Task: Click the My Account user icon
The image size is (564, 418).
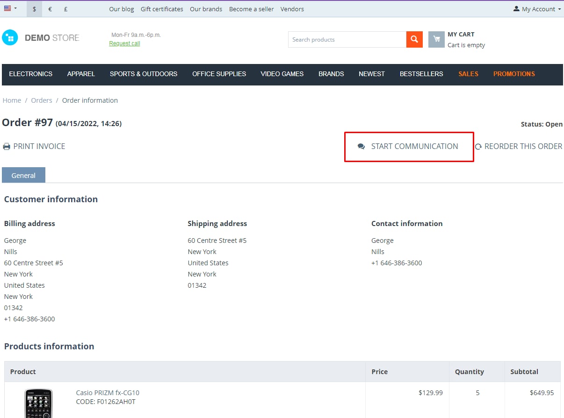Action: 516,9
